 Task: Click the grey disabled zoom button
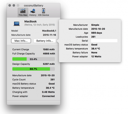click(x=18, y=6)
